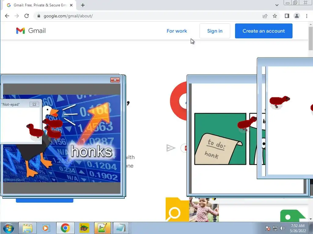Click the taskbar clock 7:52 AM
This screenshot has height=234, width=313.
point(298,228)
